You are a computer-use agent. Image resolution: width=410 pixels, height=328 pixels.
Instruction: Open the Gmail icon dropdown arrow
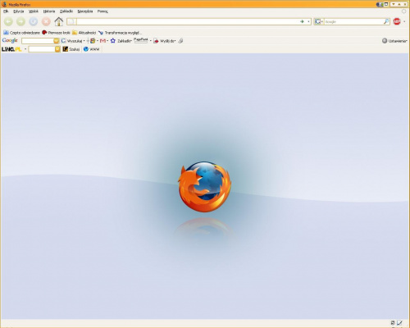(107, 41)
